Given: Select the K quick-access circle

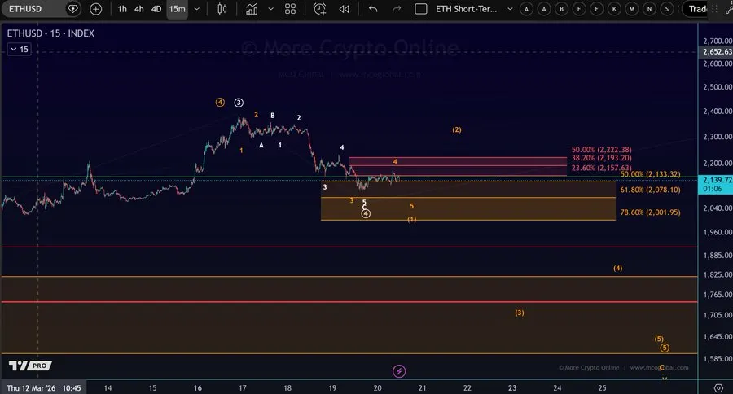Looking at the screenshot, I should click(614, 9).
